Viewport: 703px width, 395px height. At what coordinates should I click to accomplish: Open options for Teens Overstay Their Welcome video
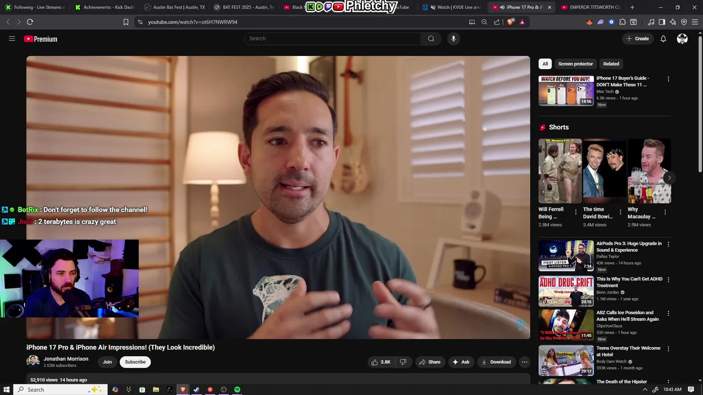(x=668, y=349)
